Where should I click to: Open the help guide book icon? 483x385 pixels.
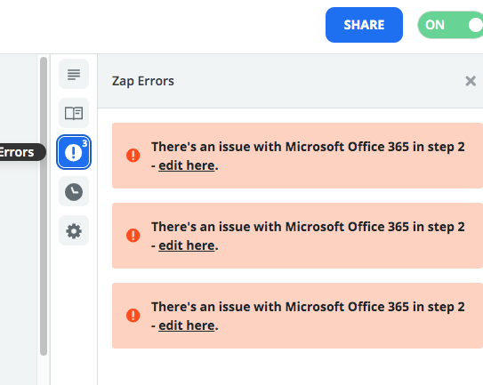74,113
